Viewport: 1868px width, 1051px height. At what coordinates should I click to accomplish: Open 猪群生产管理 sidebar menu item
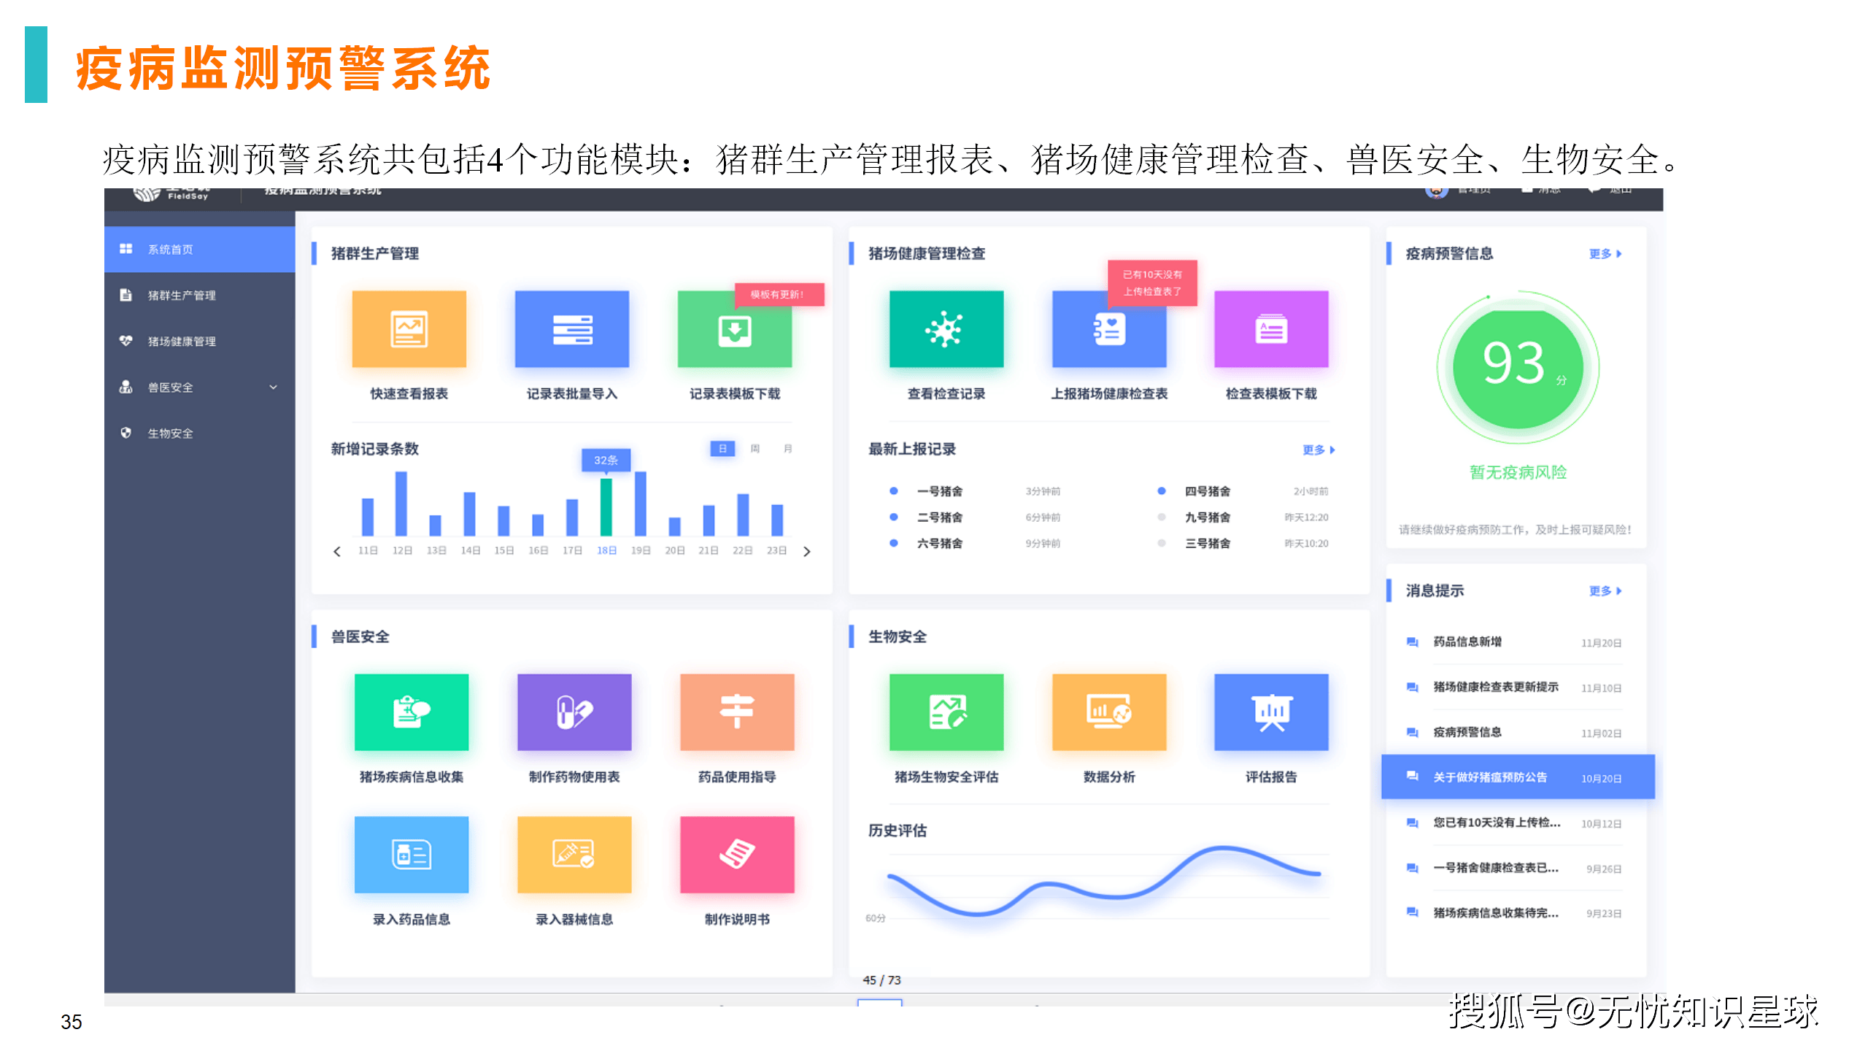pos(199,296)
